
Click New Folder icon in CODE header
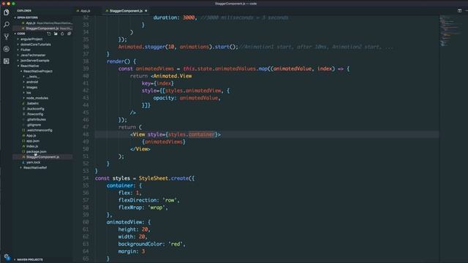click(x=56, y=34)
